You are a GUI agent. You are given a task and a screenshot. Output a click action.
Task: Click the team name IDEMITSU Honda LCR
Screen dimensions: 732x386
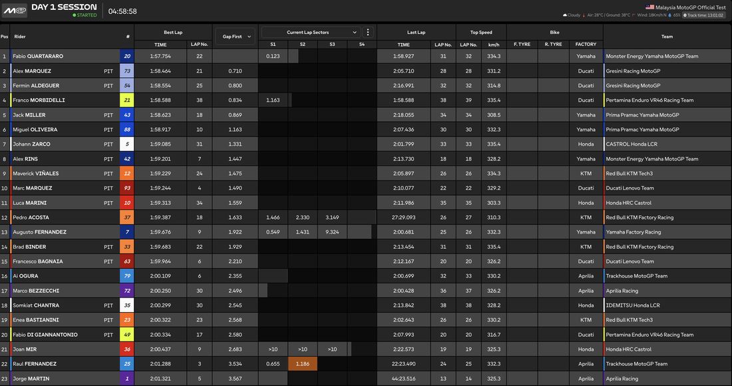point(633,305)
